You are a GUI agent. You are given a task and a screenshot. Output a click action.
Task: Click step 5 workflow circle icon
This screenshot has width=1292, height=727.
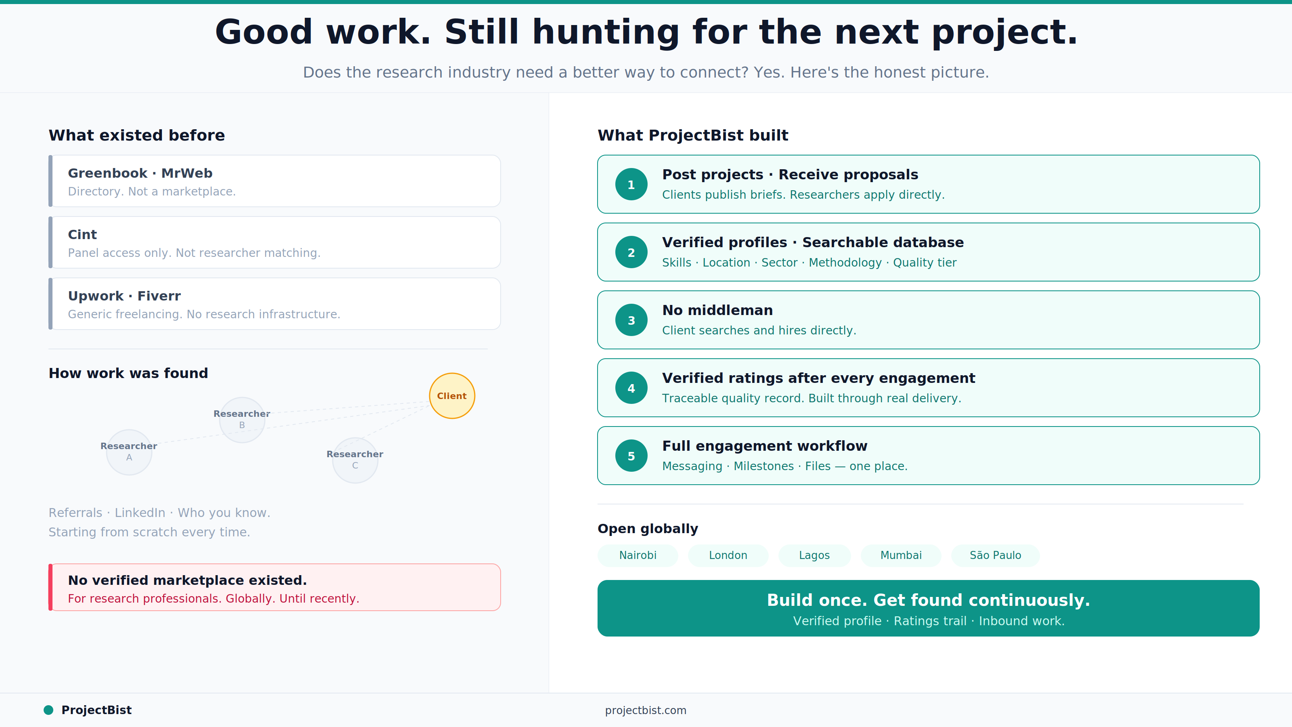631,455
